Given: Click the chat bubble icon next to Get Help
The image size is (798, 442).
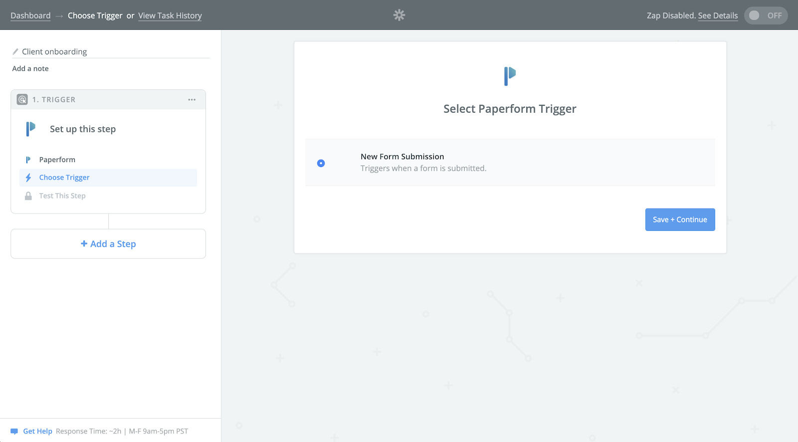Looking at the screenshot, I should pyautogui.click(x=14, y=432).
